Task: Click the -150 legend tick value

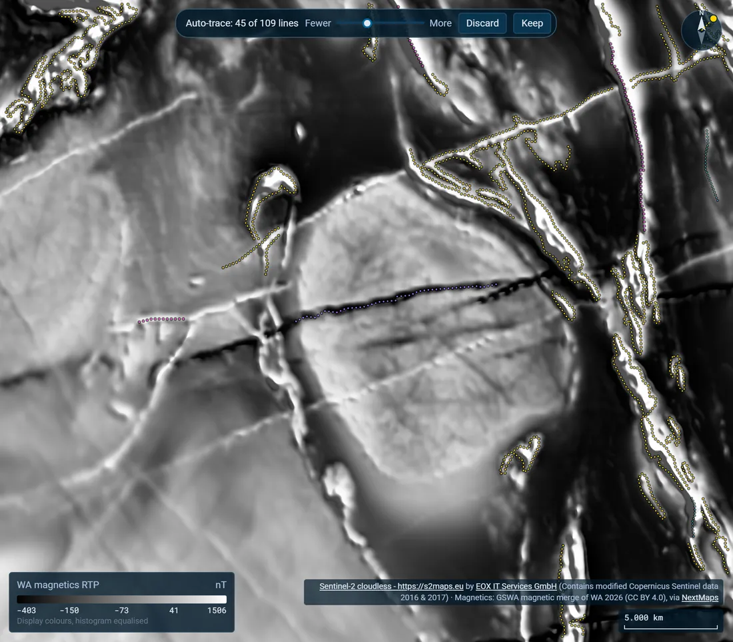Action: click(69, 610)
